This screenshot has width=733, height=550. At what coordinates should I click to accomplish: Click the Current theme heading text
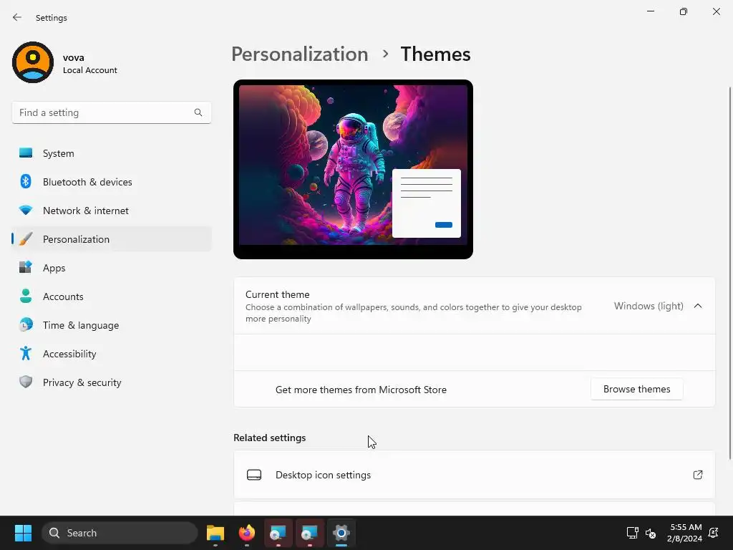point(277,294)
